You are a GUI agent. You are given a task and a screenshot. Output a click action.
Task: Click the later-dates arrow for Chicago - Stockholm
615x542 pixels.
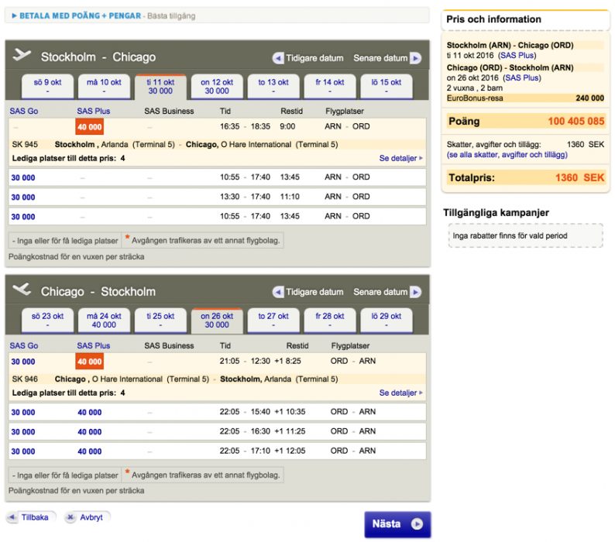coord(415,293)
